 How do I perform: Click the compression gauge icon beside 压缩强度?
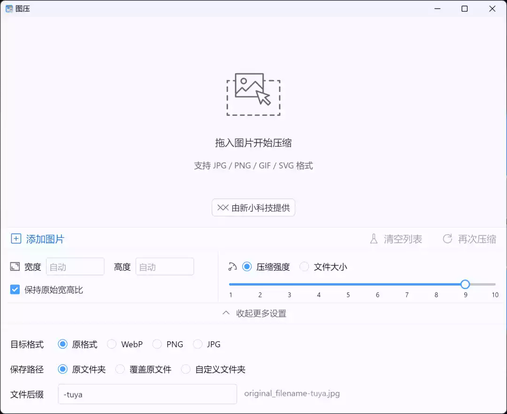click(232, 267)
